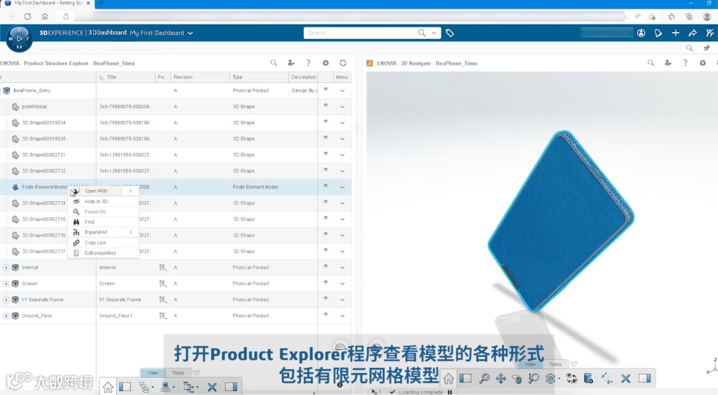Open help in 3D Navigate widget
The height and width of the screenshot is (395, 718).
[685, 63]
